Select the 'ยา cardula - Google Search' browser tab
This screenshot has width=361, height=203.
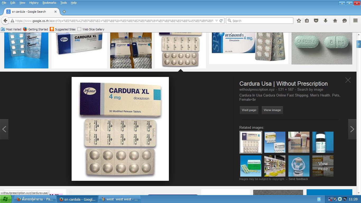(x=31, y=12)
